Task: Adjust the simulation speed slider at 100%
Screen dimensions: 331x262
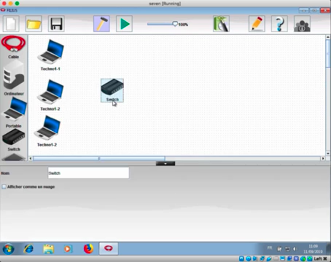Action: pyautogui.click(x=175, y=24)
